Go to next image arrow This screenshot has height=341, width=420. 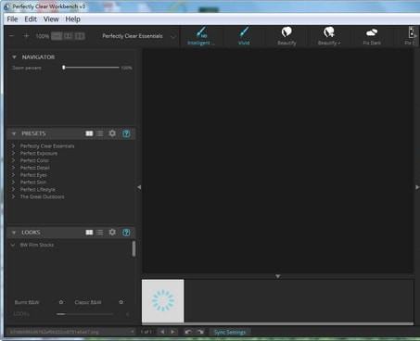[172, 332]
